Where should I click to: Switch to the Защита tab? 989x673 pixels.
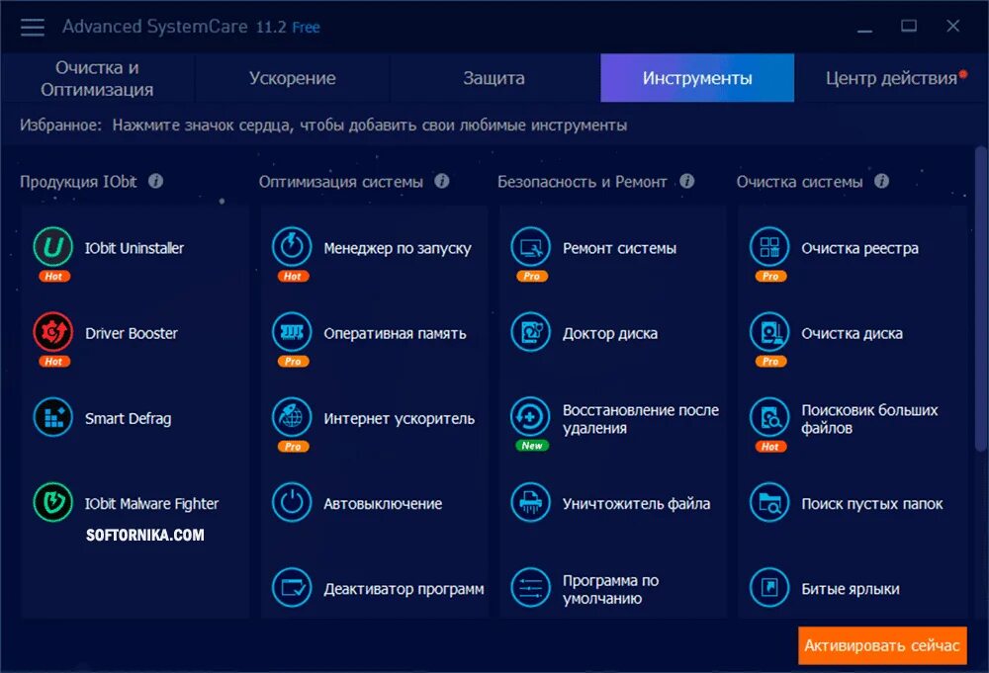(494, 78)
